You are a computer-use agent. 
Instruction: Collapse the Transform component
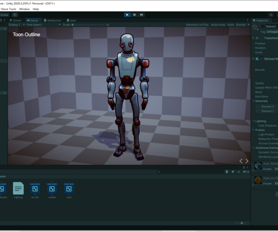point(253,38)
